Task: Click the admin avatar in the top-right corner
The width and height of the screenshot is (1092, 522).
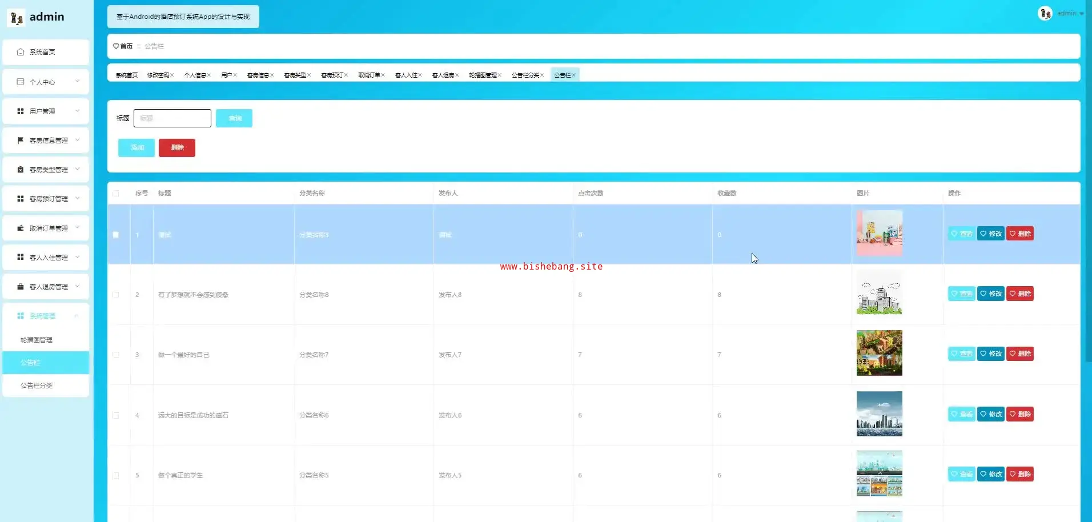Action: [x=1045, y=13]
